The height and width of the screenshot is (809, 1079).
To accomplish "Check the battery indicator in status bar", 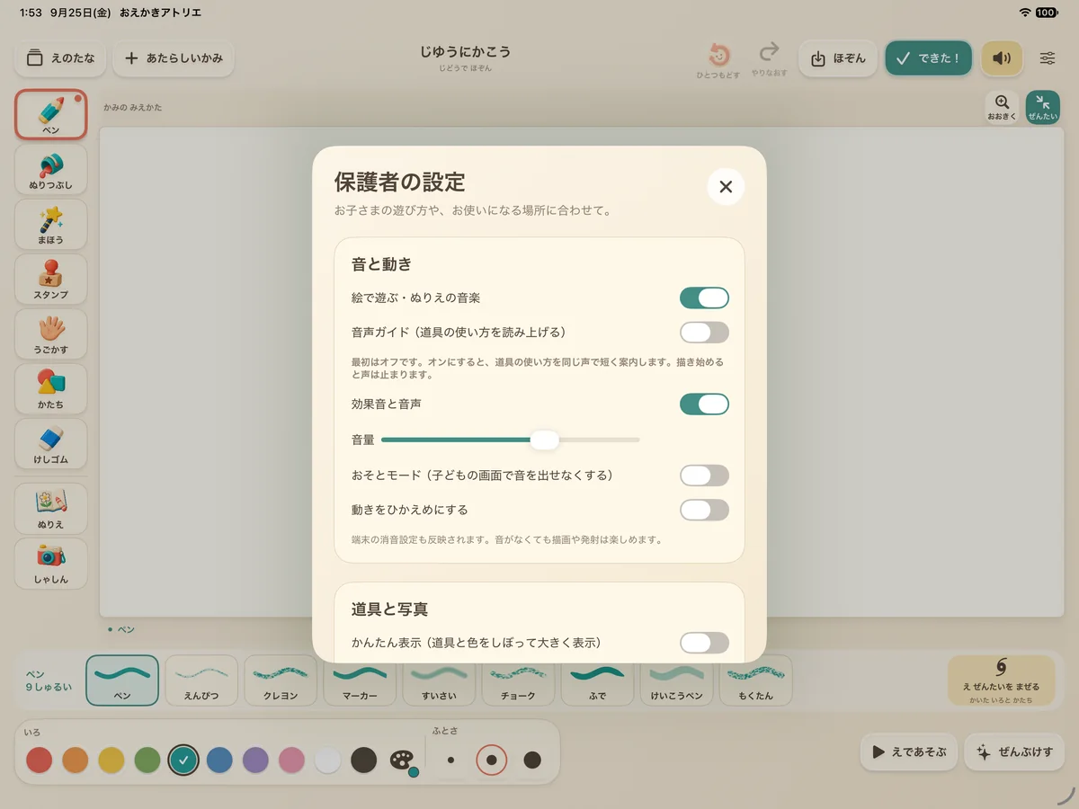I will pos(1046,13).
